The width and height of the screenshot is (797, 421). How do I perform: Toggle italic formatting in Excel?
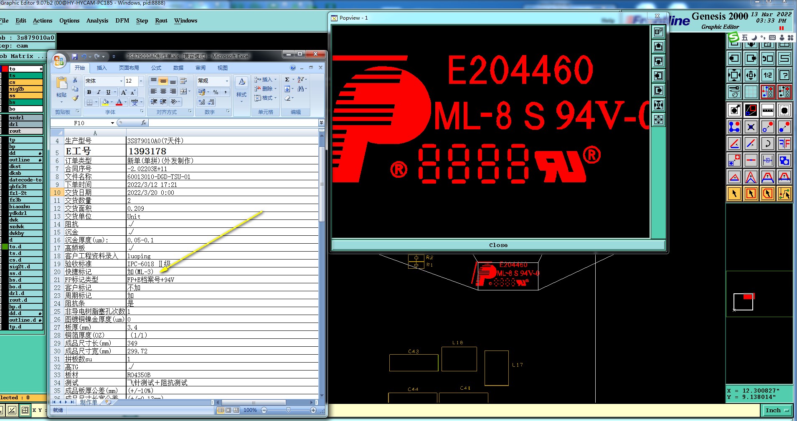point(99,92)
